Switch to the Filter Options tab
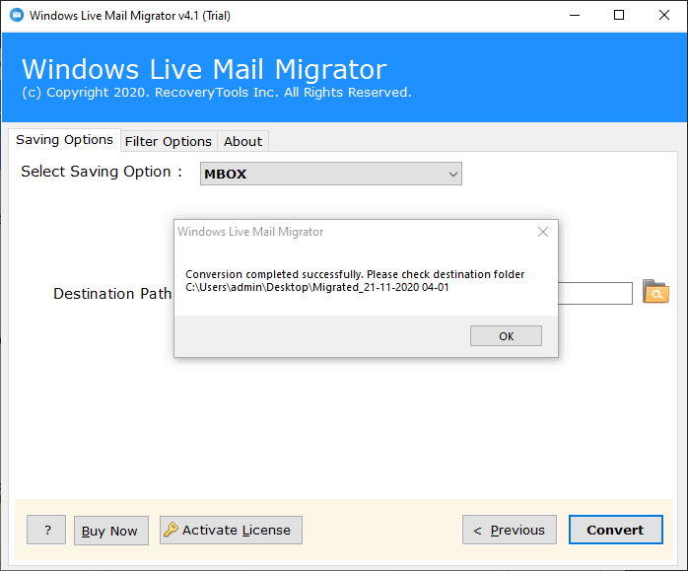 point(169,141)
